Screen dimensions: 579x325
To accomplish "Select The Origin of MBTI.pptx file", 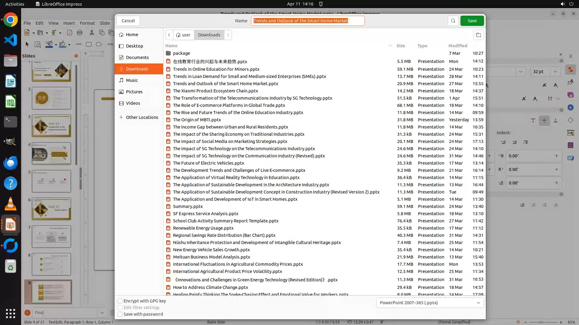I will (x=197, y=120).
